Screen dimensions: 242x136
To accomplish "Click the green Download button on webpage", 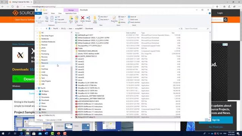I will coord(23,79).
